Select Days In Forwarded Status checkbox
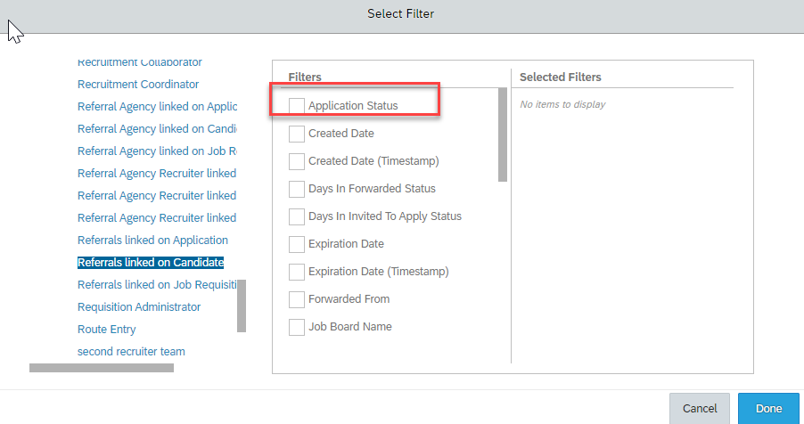Image resolution: width=804 pixels, height=424 pixels. tap(296, 189)
